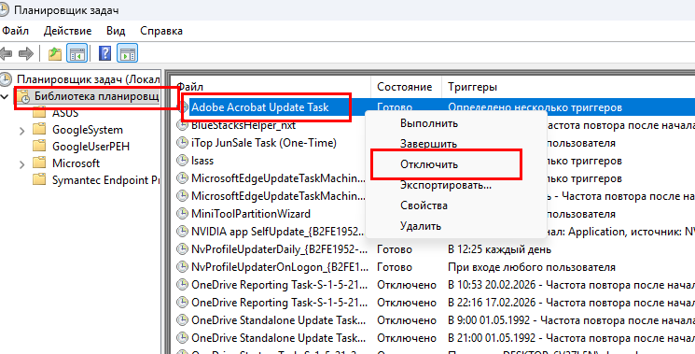Open the Действие menu

[x=67, y=31]
